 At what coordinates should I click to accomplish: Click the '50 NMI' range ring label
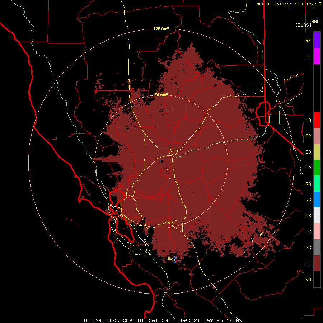coord(161,95)
